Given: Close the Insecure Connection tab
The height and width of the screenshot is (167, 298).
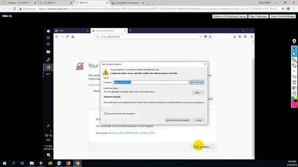Looking at the screenshot, I should (125, 31).
